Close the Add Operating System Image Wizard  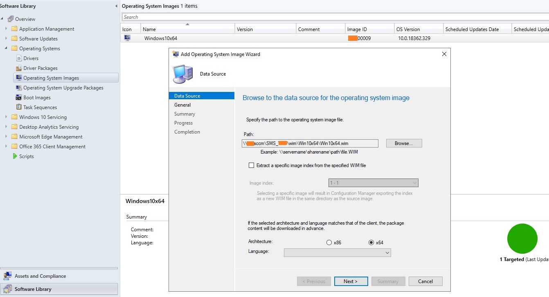click(x=444, y=54)
